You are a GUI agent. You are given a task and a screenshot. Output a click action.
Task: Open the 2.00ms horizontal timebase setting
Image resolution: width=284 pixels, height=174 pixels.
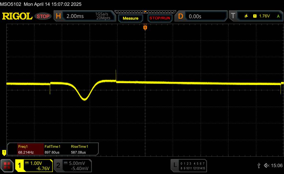click(x=75, y=16)
